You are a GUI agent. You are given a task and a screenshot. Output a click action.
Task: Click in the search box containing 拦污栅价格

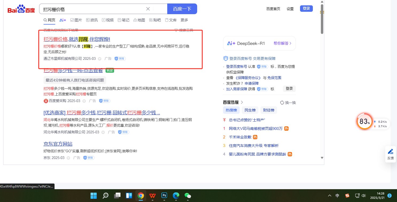click(94, 9)
